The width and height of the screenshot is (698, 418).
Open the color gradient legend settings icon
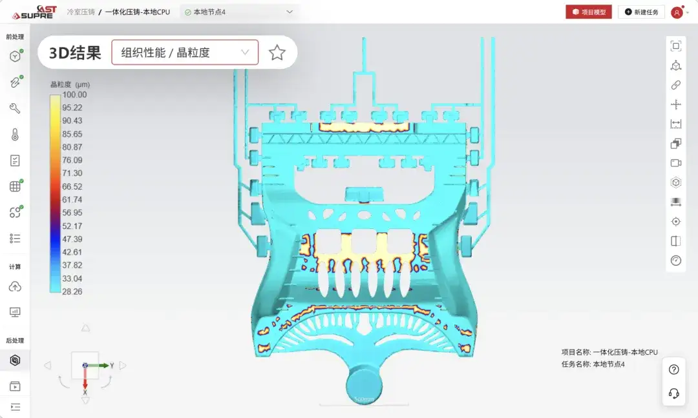coord(676,202)
